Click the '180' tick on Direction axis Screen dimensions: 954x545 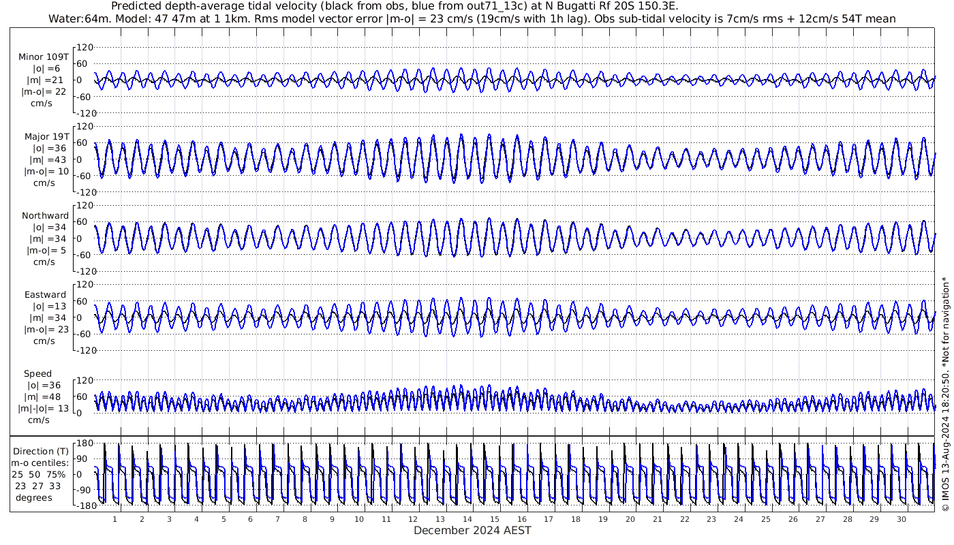click(x=84, y=443)
